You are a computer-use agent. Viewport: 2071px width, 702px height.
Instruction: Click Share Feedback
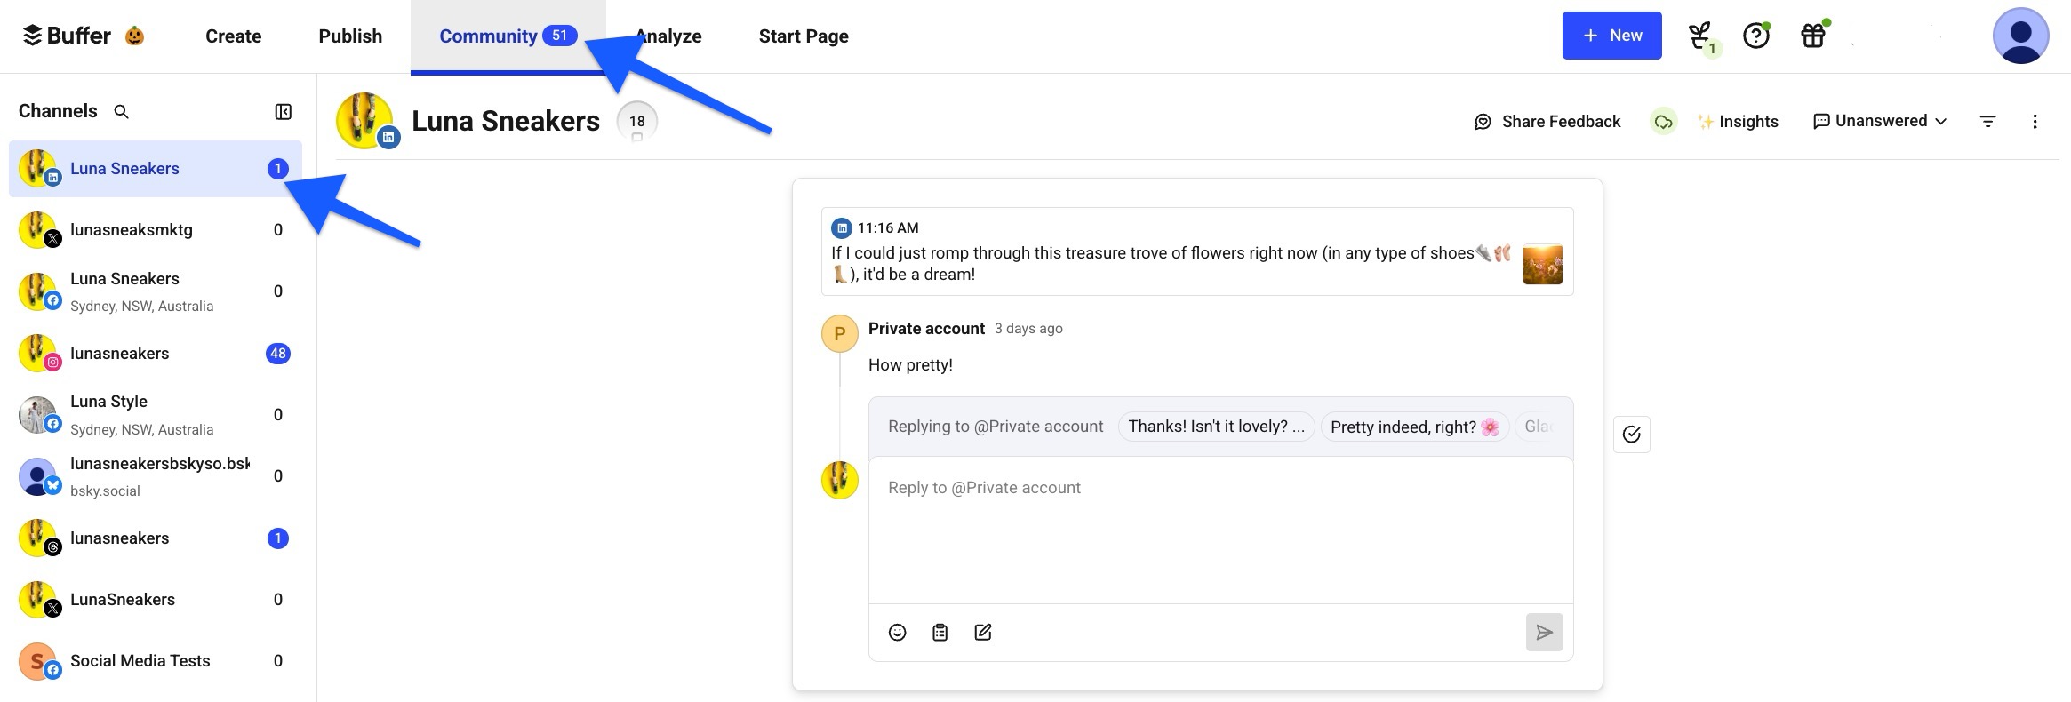pyautogui.click(x=1547, y=122)
